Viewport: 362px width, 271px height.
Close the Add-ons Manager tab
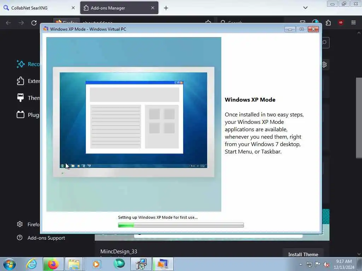(153, 8)
